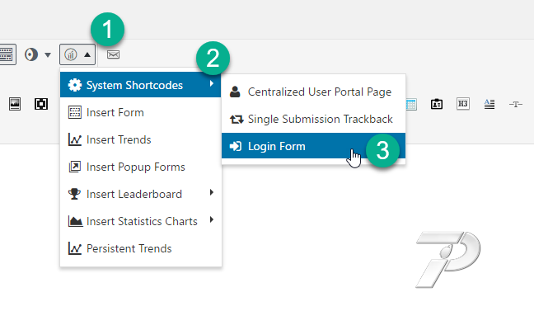Open the Insert Statistics Charts submenu

point(141,221)
